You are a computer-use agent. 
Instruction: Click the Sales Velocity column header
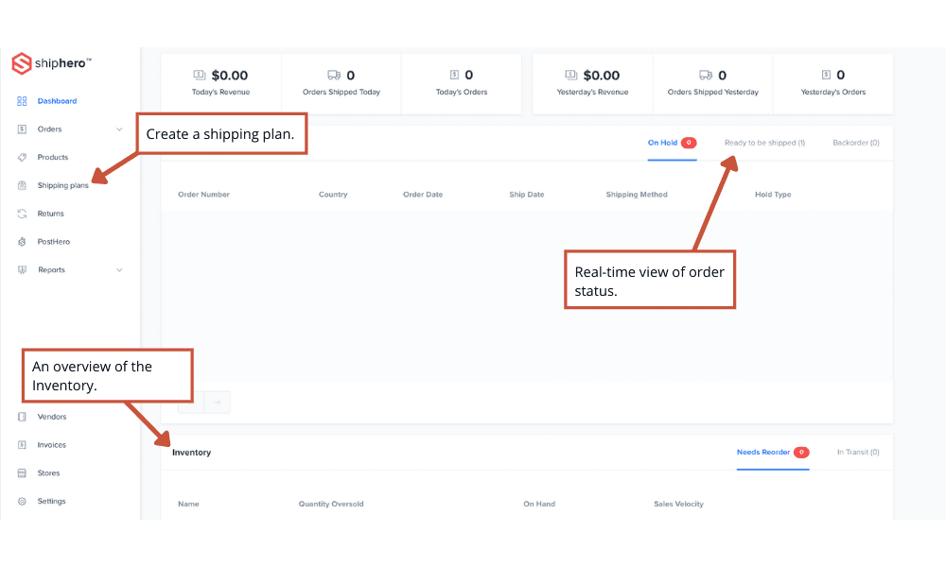(x=678, y=505)
